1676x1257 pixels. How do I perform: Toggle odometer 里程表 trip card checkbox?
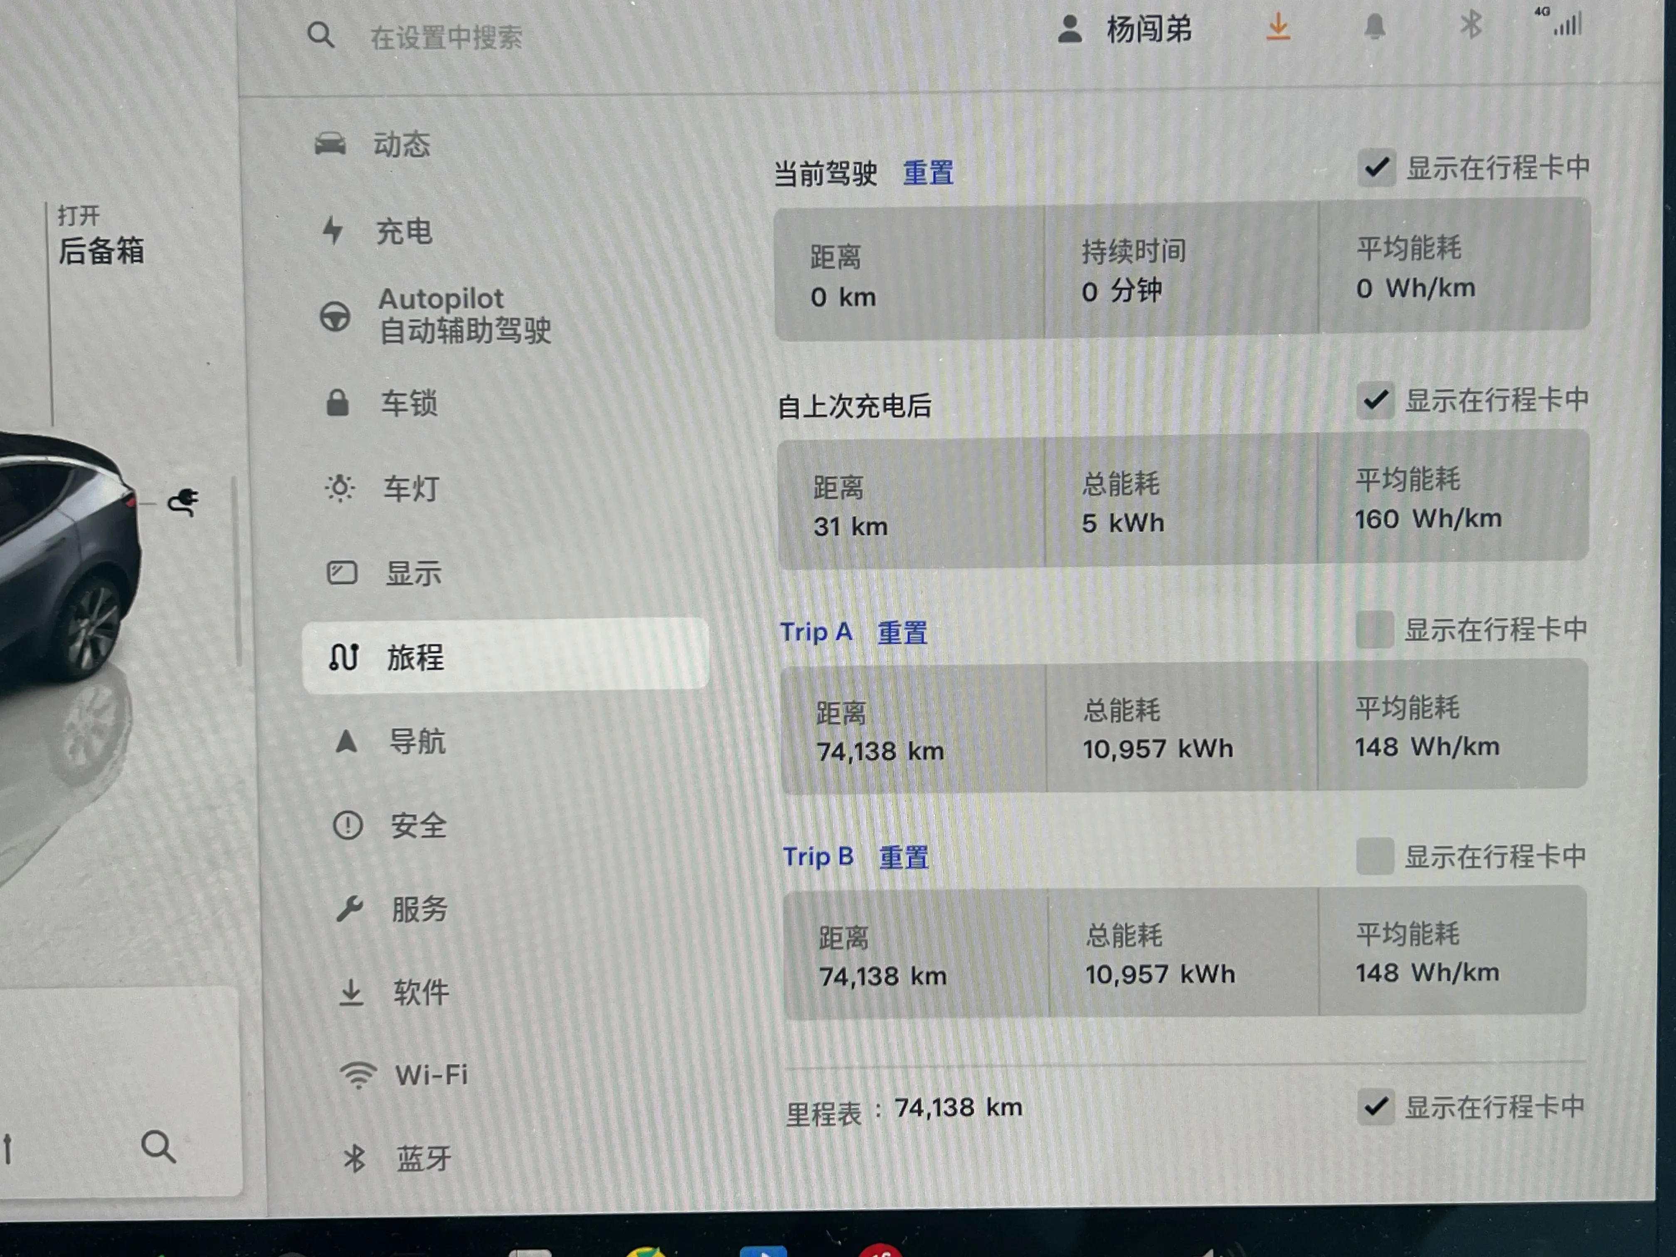tap(1375, 1107)
